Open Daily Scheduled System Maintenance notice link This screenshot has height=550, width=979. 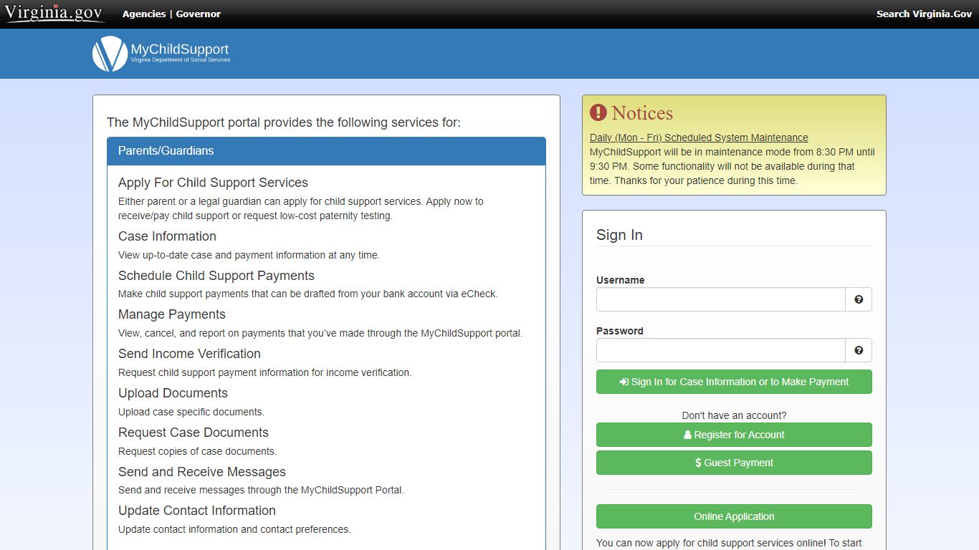pos(699,137)
